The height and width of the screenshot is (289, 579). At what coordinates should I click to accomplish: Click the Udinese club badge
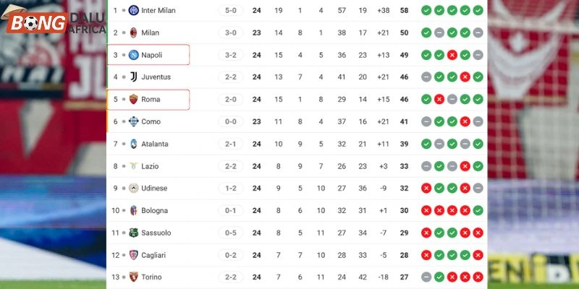click(133, 189)
